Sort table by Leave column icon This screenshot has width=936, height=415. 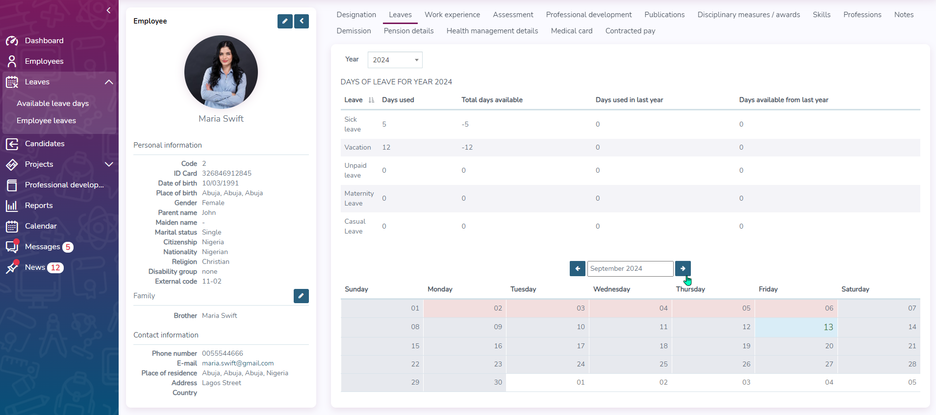click(371, 100)
